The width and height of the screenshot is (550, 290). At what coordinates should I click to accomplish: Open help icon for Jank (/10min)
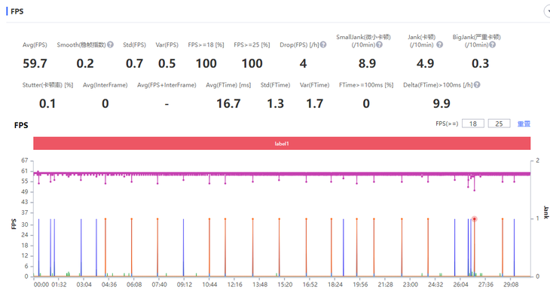(x=439, y=45)
